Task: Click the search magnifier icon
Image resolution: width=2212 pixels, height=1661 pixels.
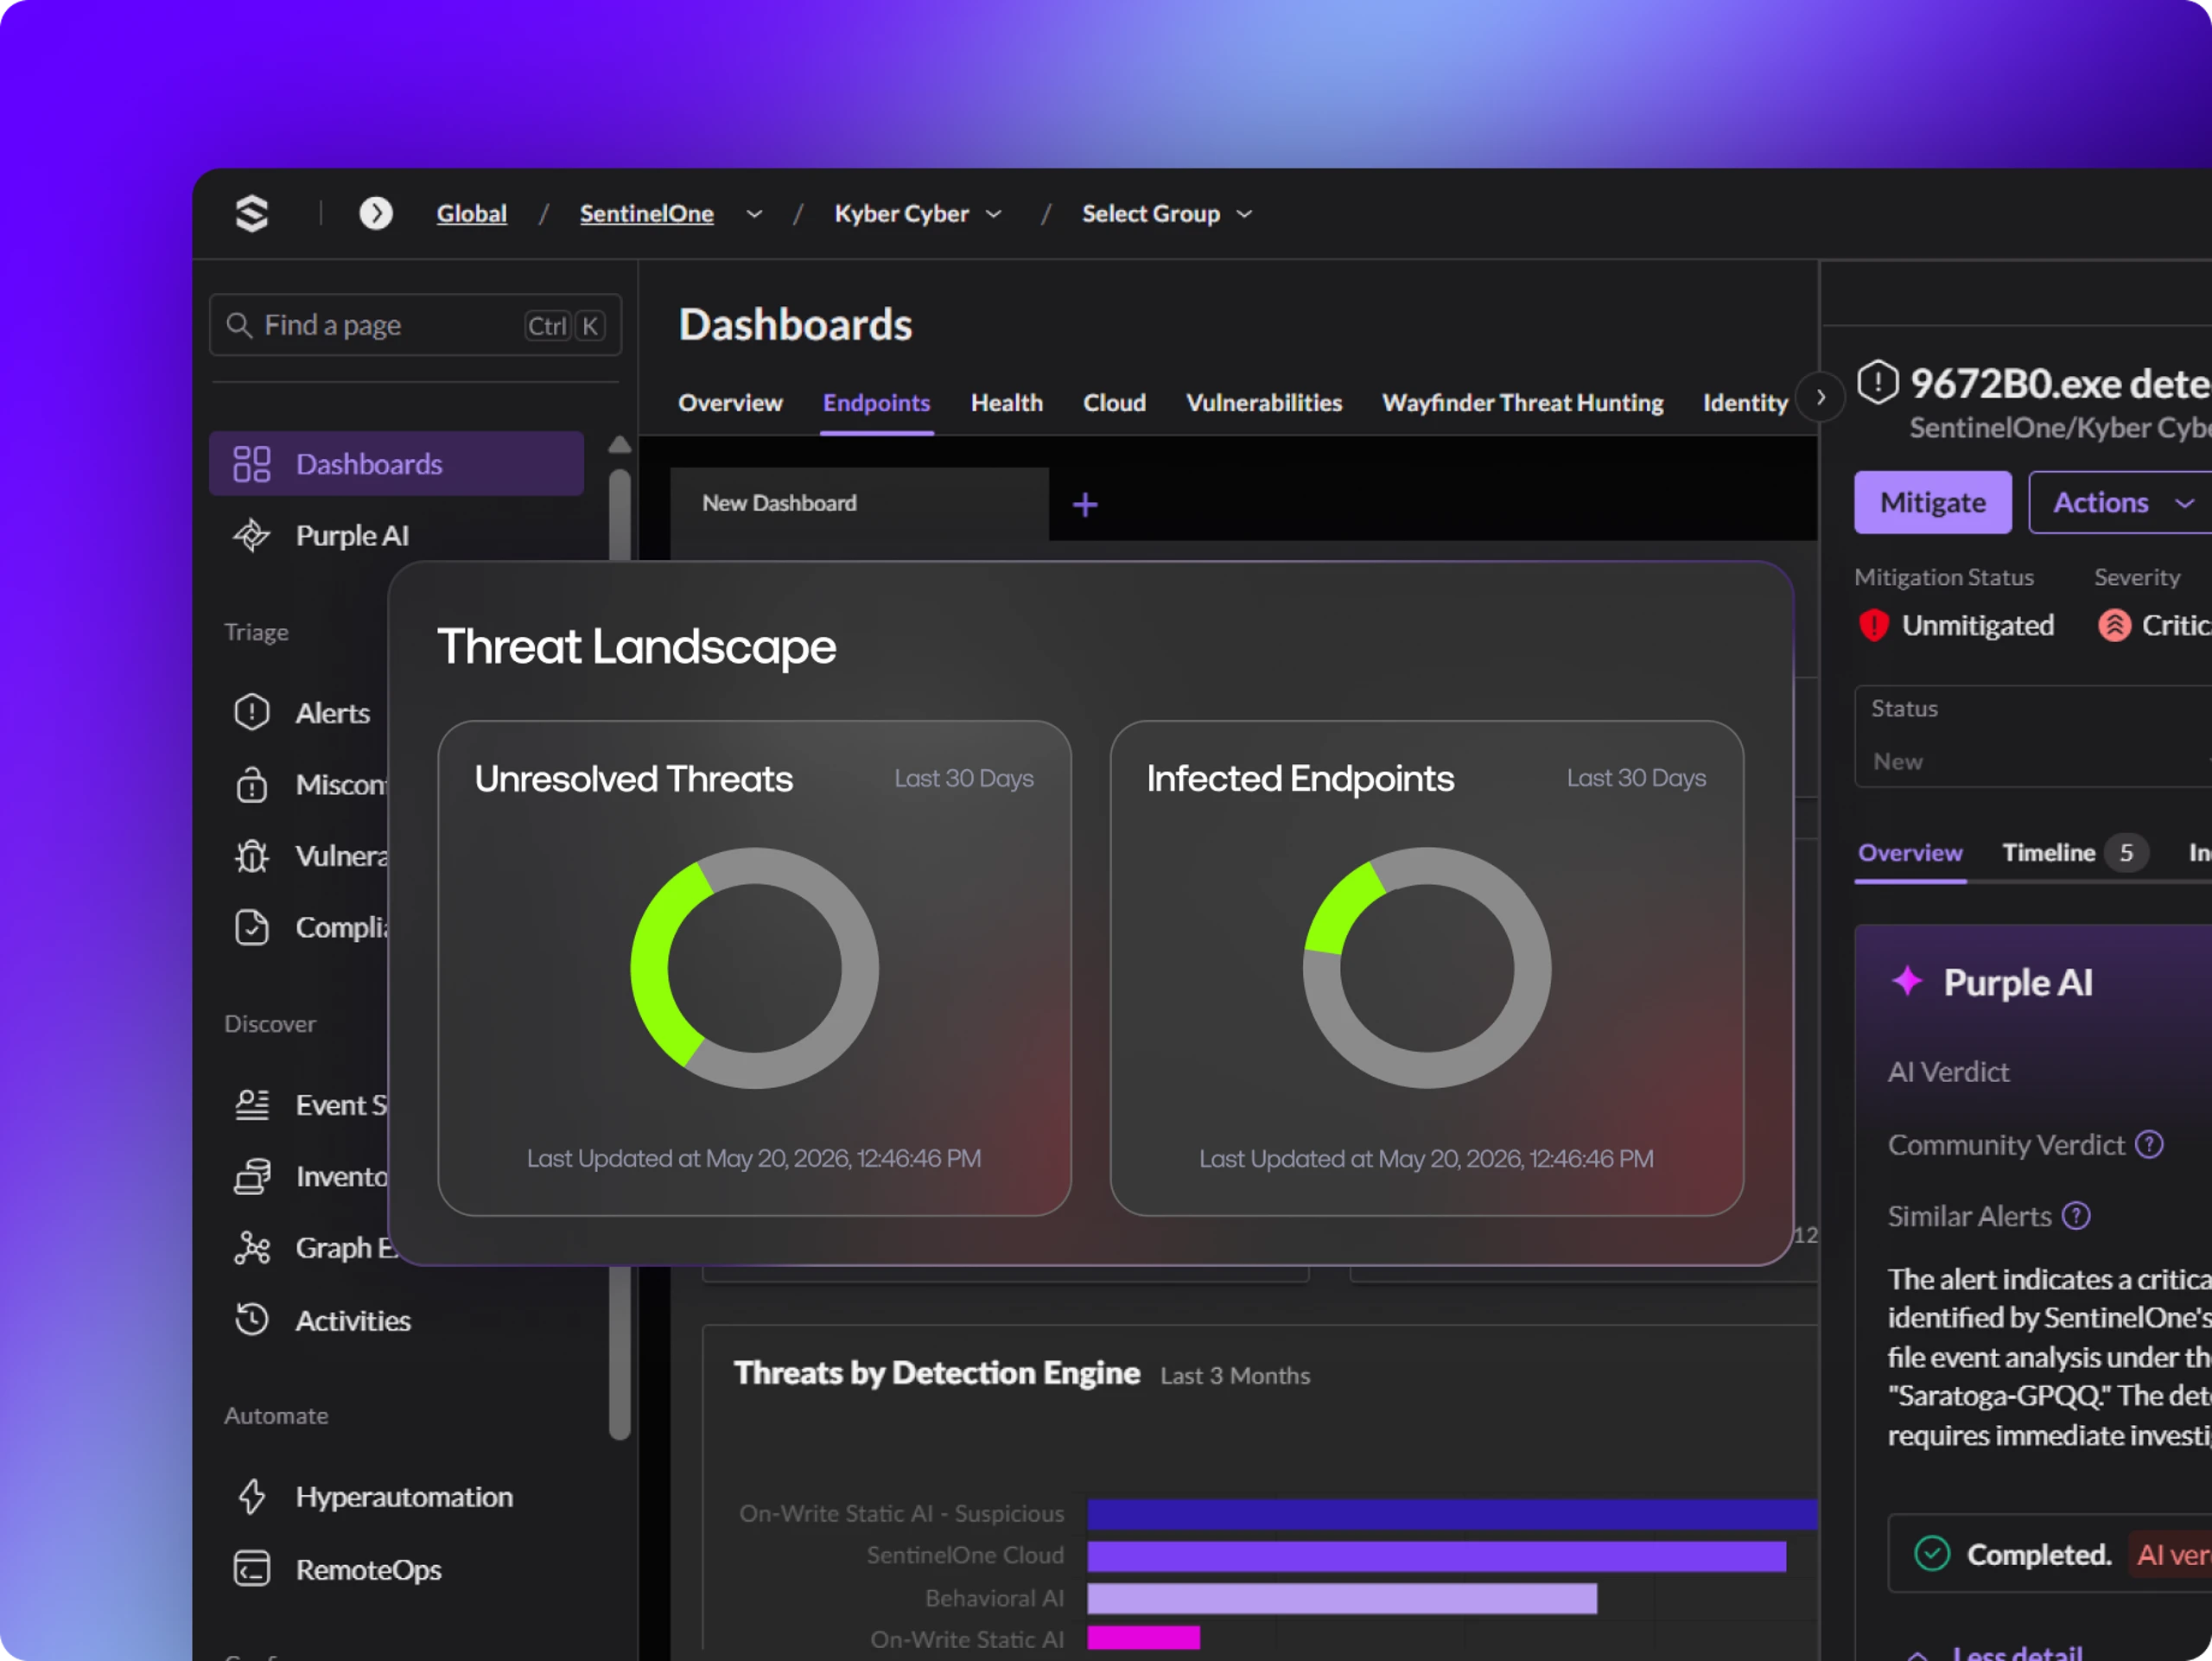Action: [238, 325]
